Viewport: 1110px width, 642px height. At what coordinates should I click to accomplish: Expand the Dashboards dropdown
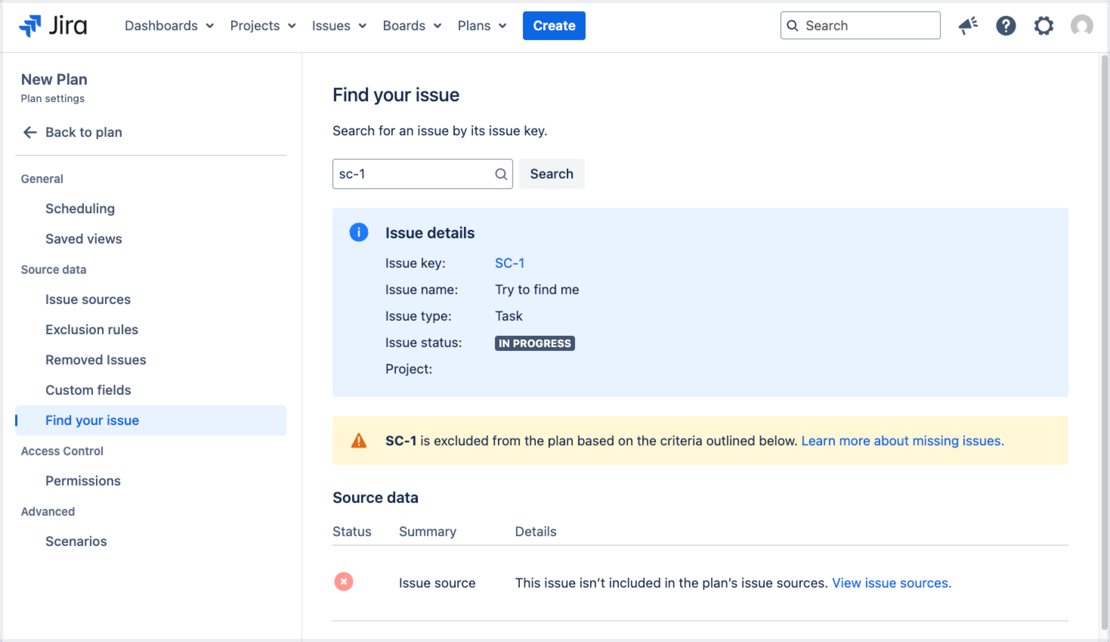[x=169, y=26]
